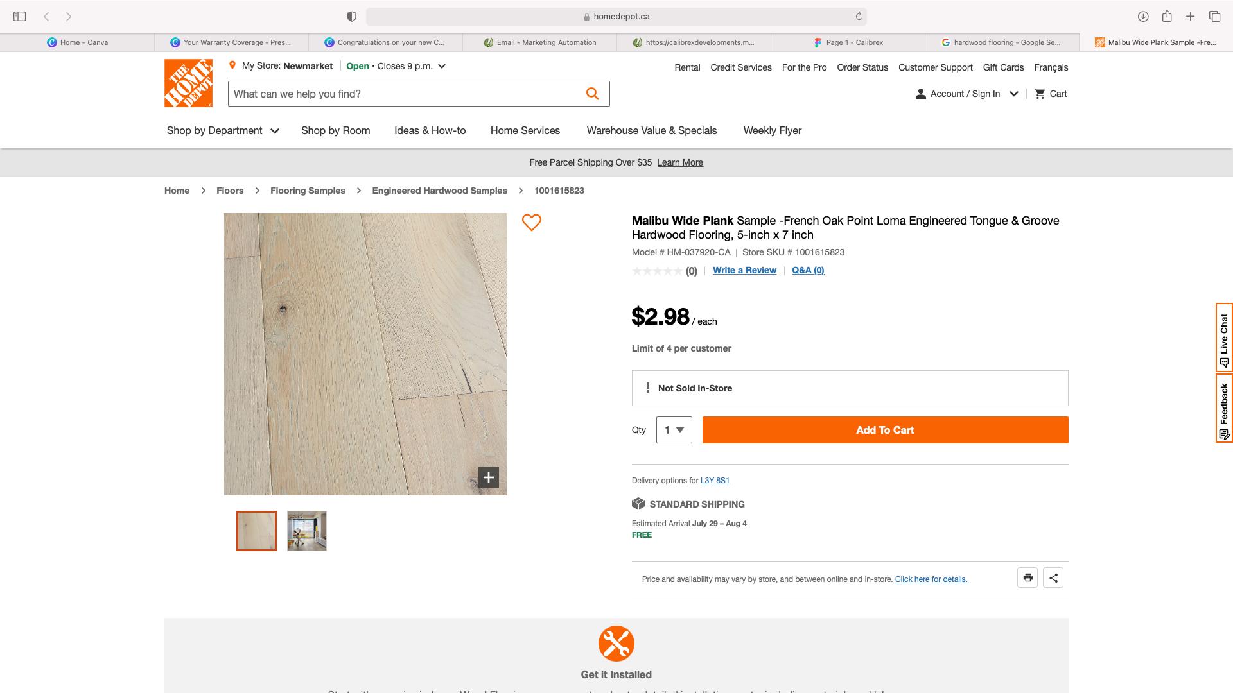The width and height of the screenshot is (1233, 693).
Task: Add product to wishlist with heart icon
Action: point(531,223)
